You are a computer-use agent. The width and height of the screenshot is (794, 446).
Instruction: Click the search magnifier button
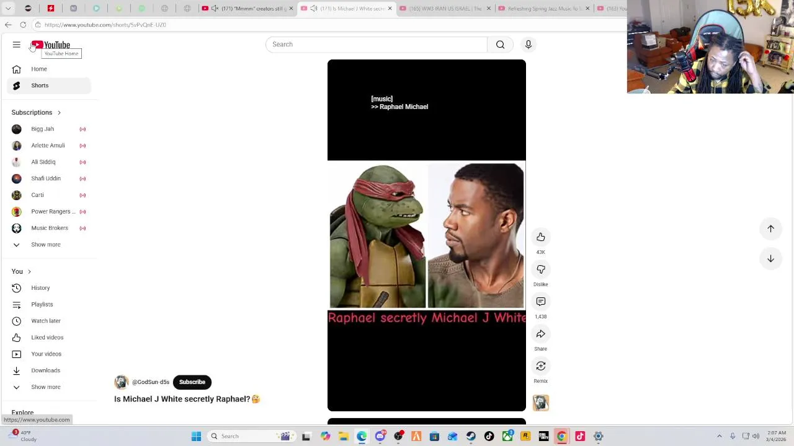pyautogui.click(x=500, y=45)
